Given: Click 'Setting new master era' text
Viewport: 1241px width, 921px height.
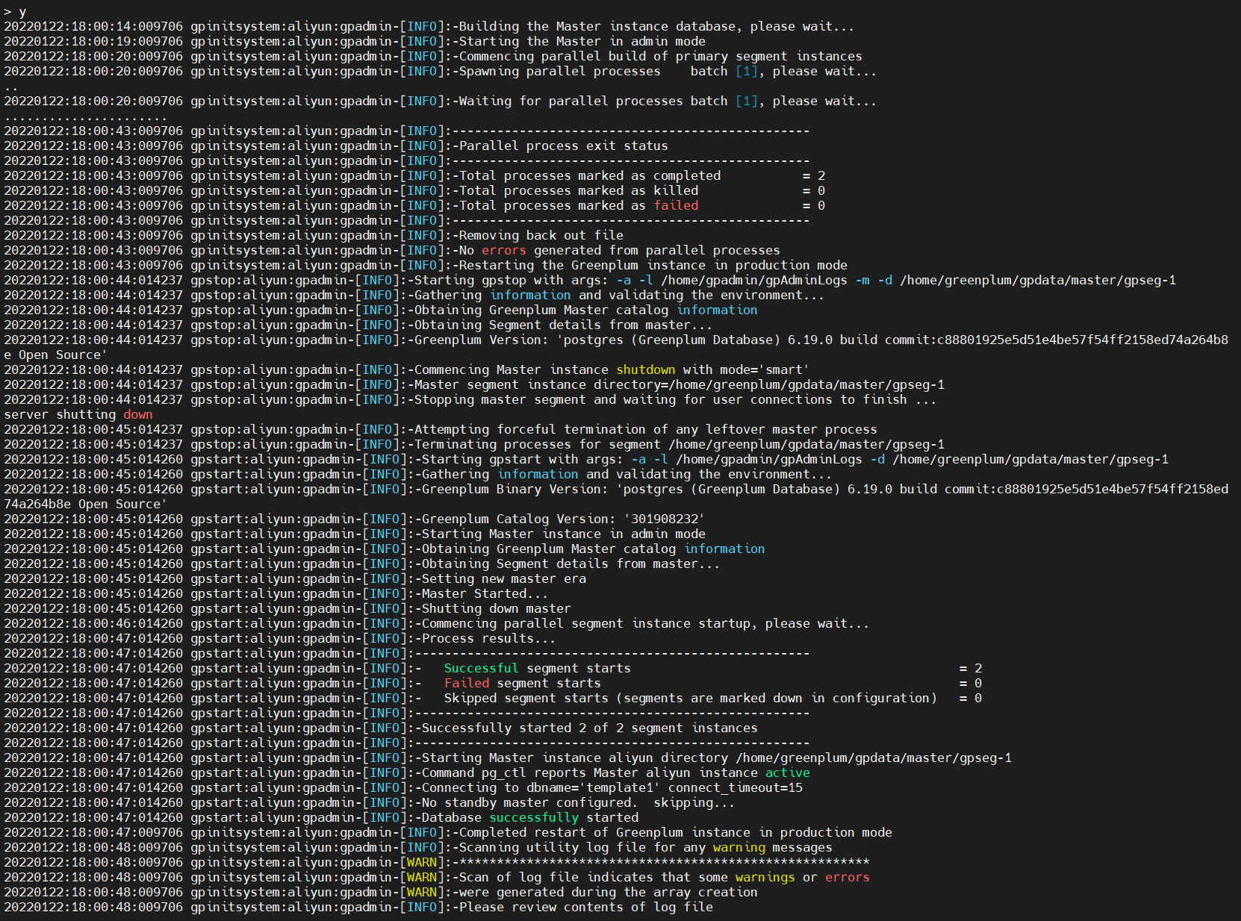Looking at the screenshot, I should 503,579.
